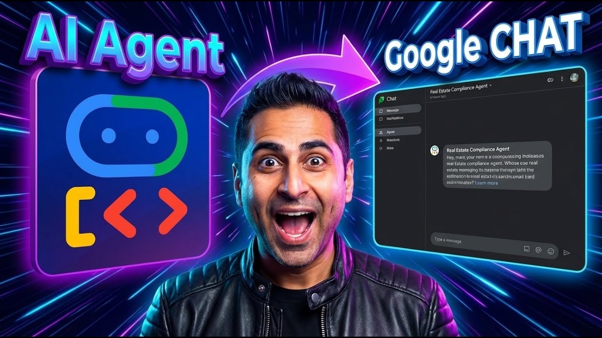This screenshot has width=602, height=338.
Task: Expand the Real Estate Compliance Agent header dropdown
Action: coord(491,85)
